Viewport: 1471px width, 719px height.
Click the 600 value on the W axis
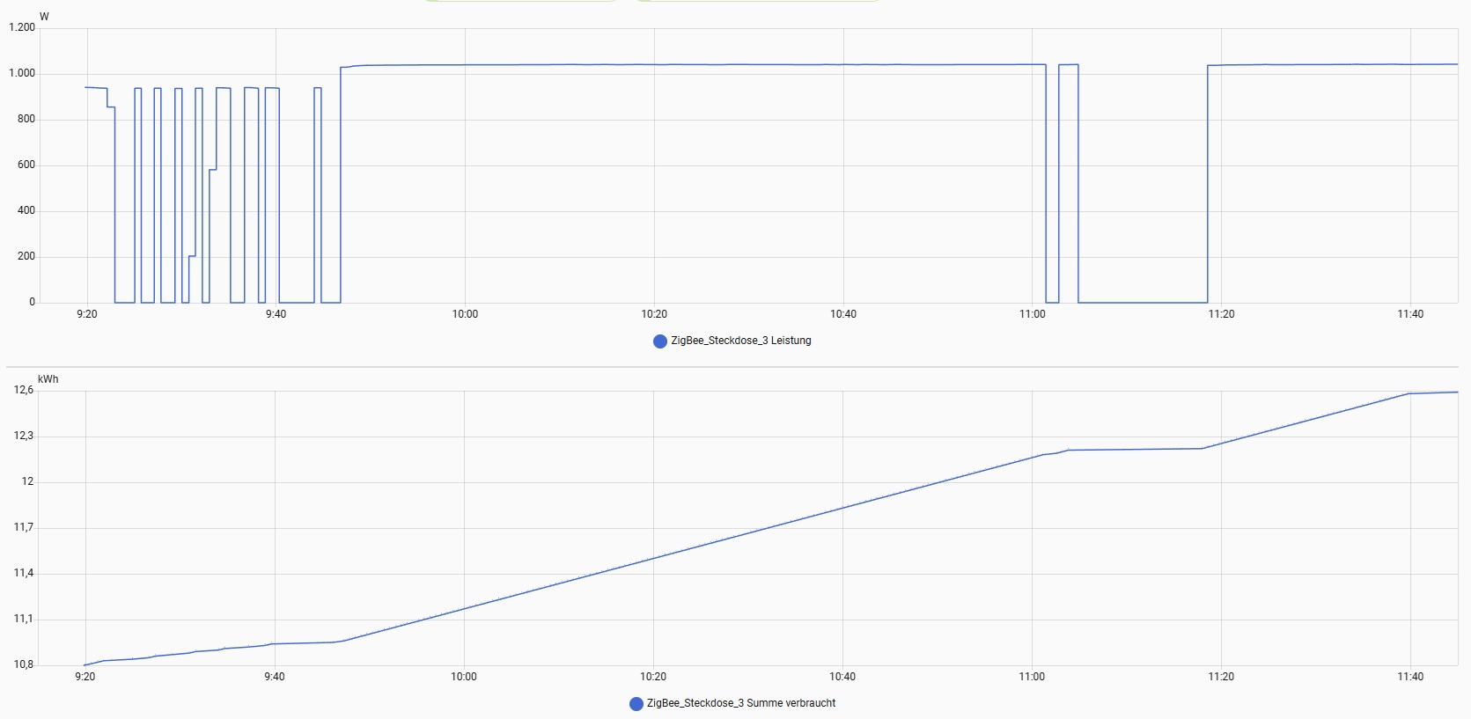26,165
